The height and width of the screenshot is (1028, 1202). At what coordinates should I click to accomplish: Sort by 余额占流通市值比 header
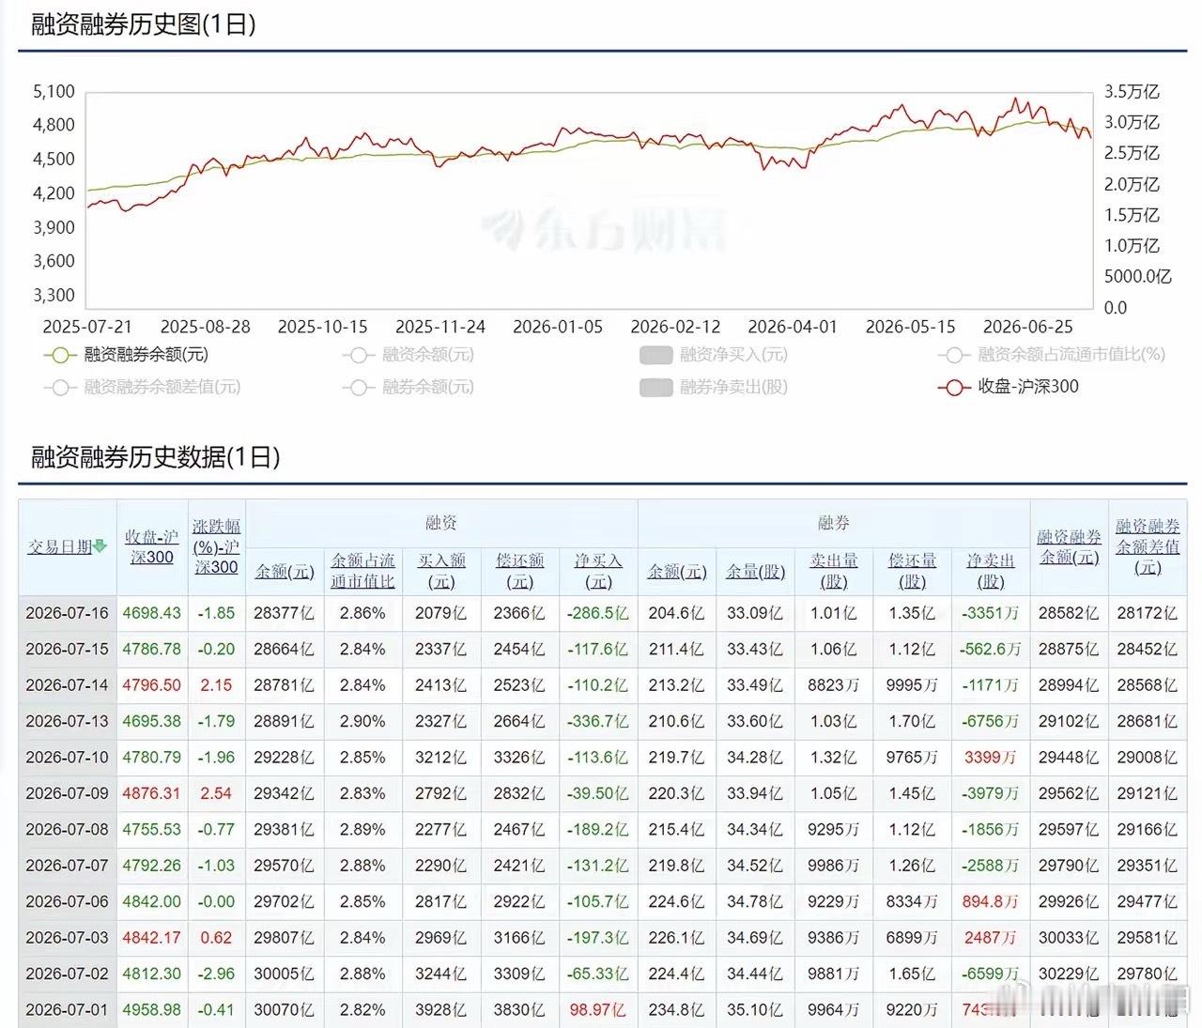pyautogui.click(x=362, y=572)
